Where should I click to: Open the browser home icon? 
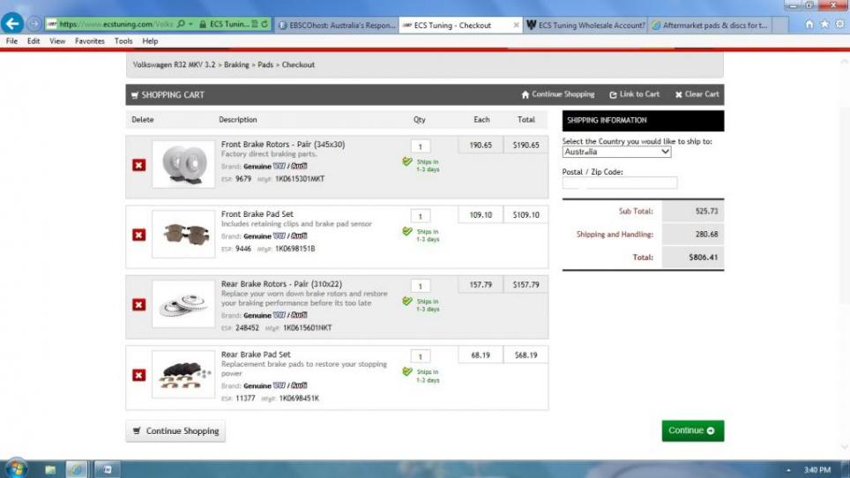click(x=809, y=25)
